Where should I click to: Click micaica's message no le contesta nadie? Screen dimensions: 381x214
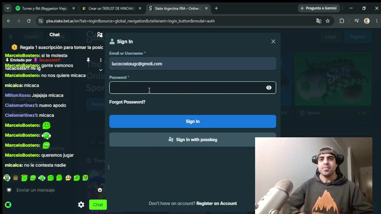point(45,165)
